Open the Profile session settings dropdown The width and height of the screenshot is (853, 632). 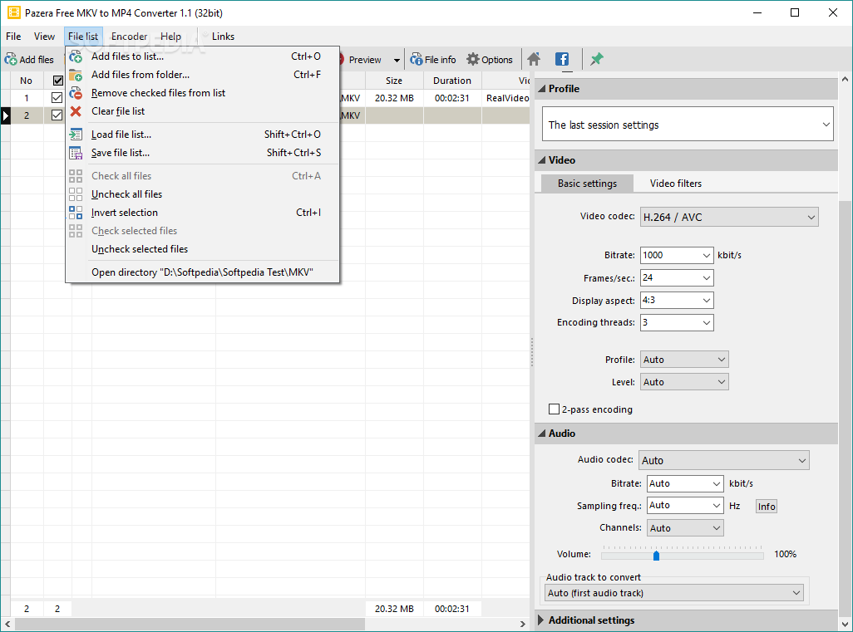coord(688,125)
